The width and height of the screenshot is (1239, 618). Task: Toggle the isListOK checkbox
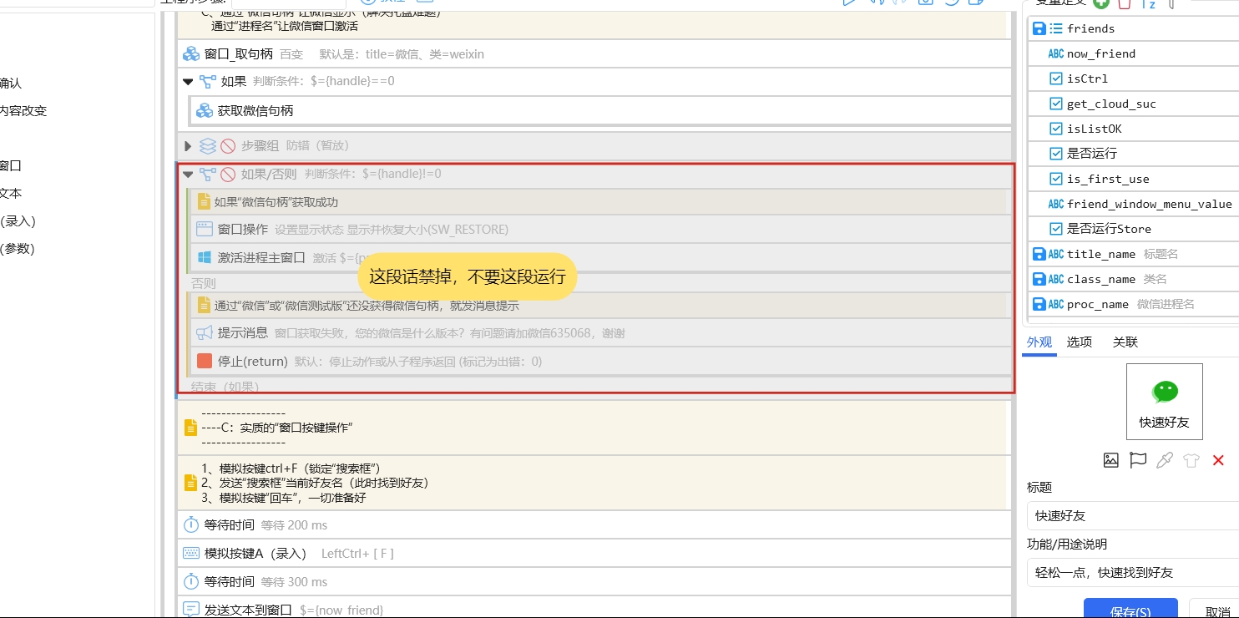1056,129
